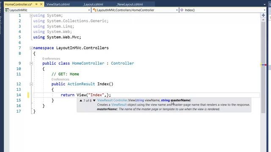Click the "Index" string literal on line 14
This screenshot has width=271, height=152.
[x=96, y=95]
